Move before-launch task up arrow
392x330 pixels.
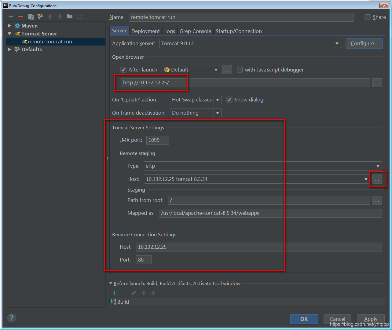[x=144, y=293]
